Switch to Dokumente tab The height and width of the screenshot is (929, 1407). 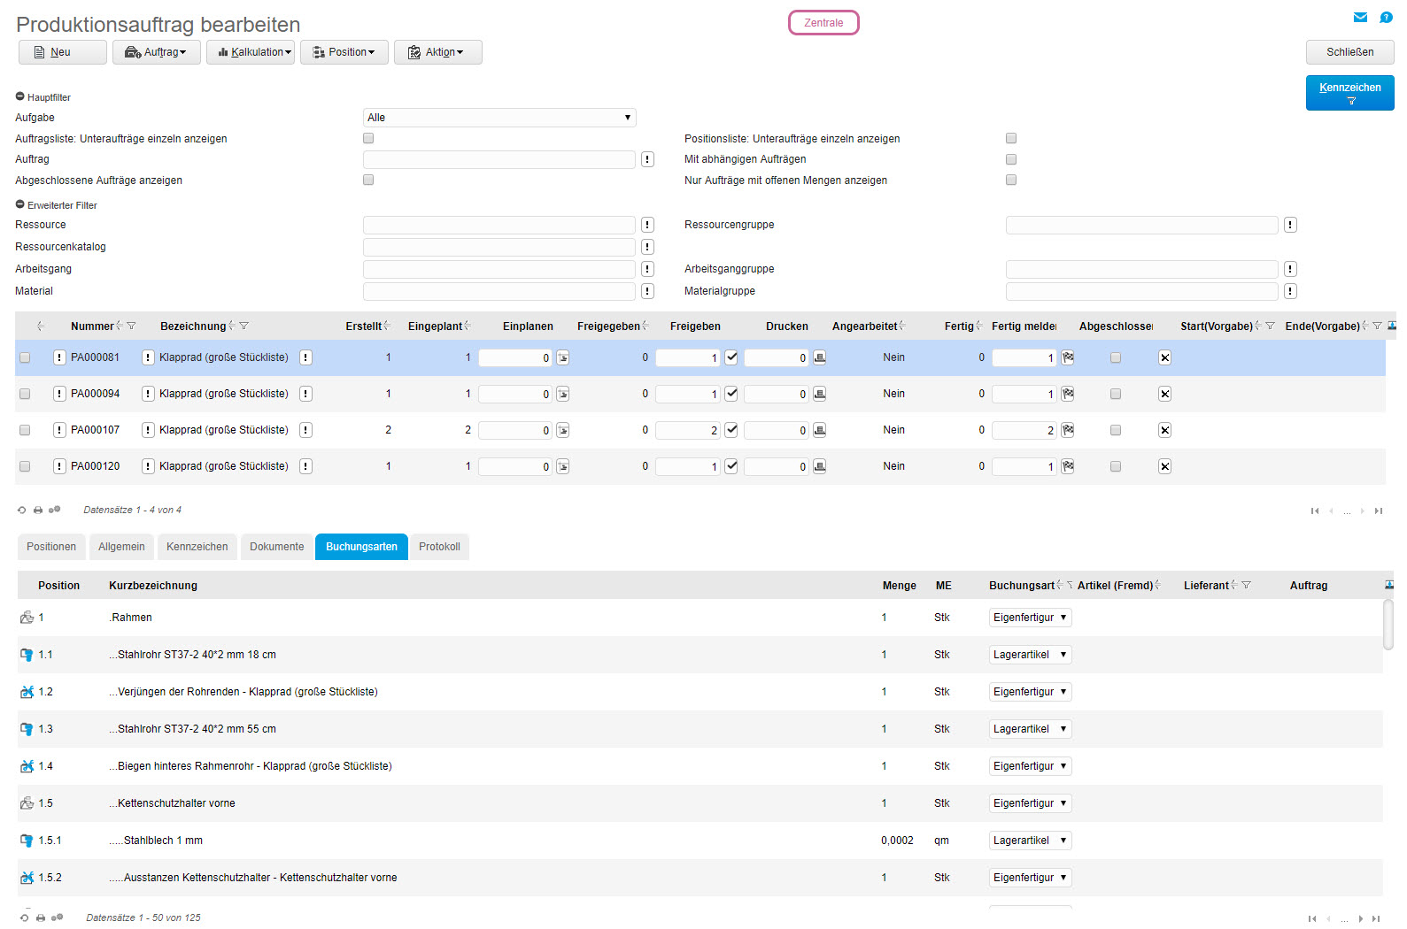pos(277,547)
